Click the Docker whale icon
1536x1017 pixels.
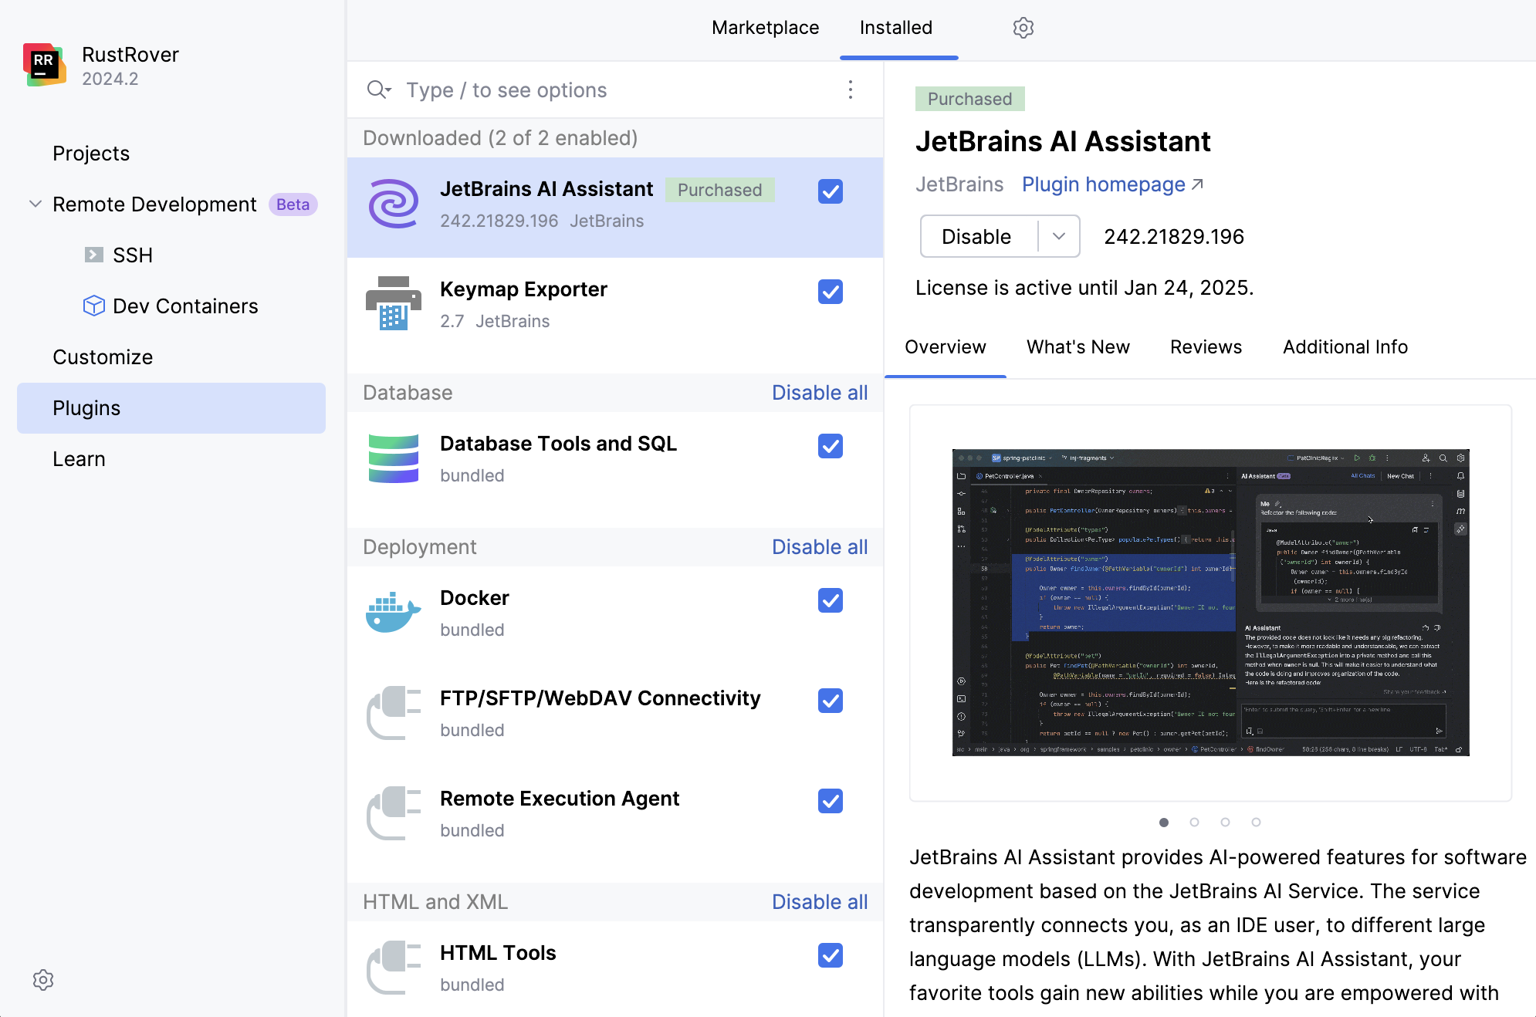394,612
